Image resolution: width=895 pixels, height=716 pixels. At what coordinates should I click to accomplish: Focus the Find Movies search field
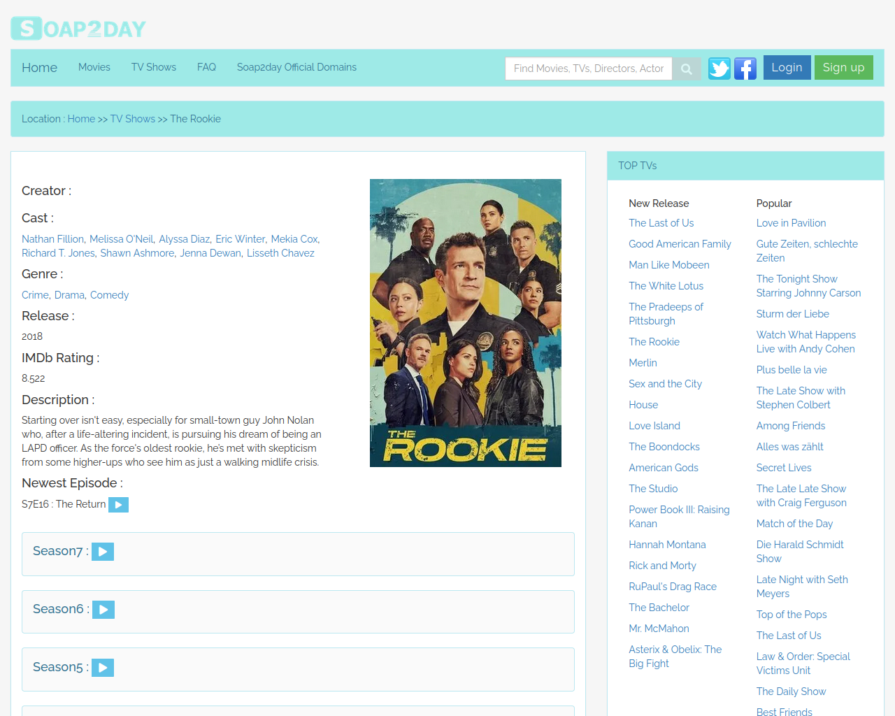coord(589,69)
